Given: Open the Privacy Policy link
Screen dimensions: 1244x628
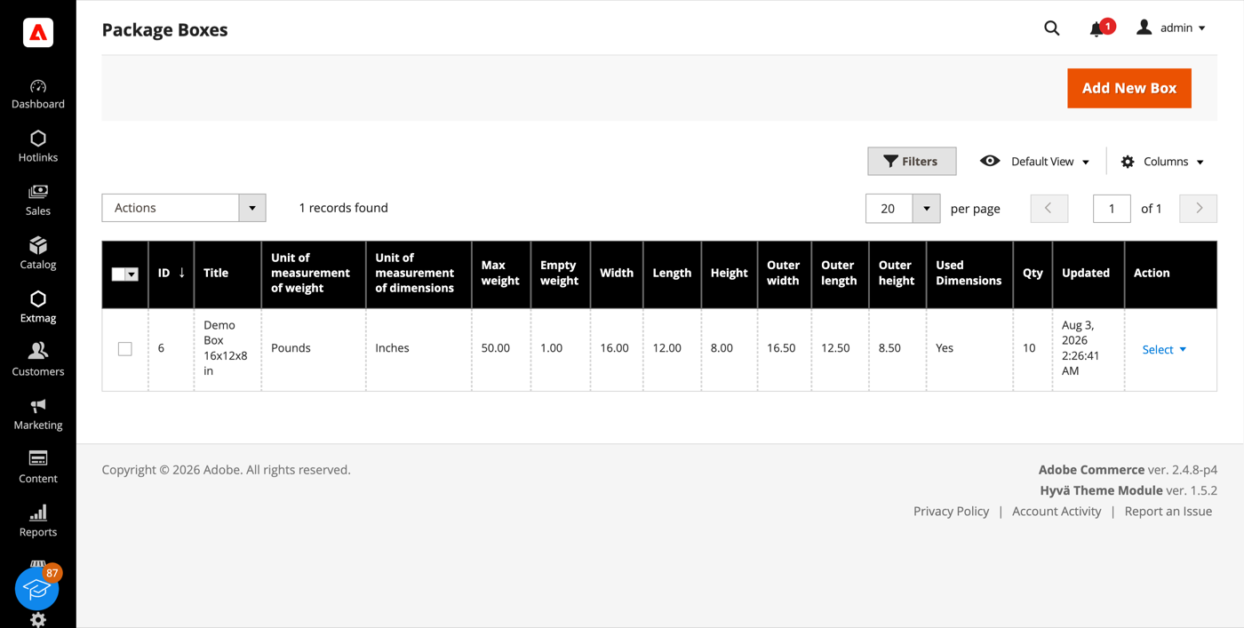Looking at the screenshot, I should click(x=951, y=511).
